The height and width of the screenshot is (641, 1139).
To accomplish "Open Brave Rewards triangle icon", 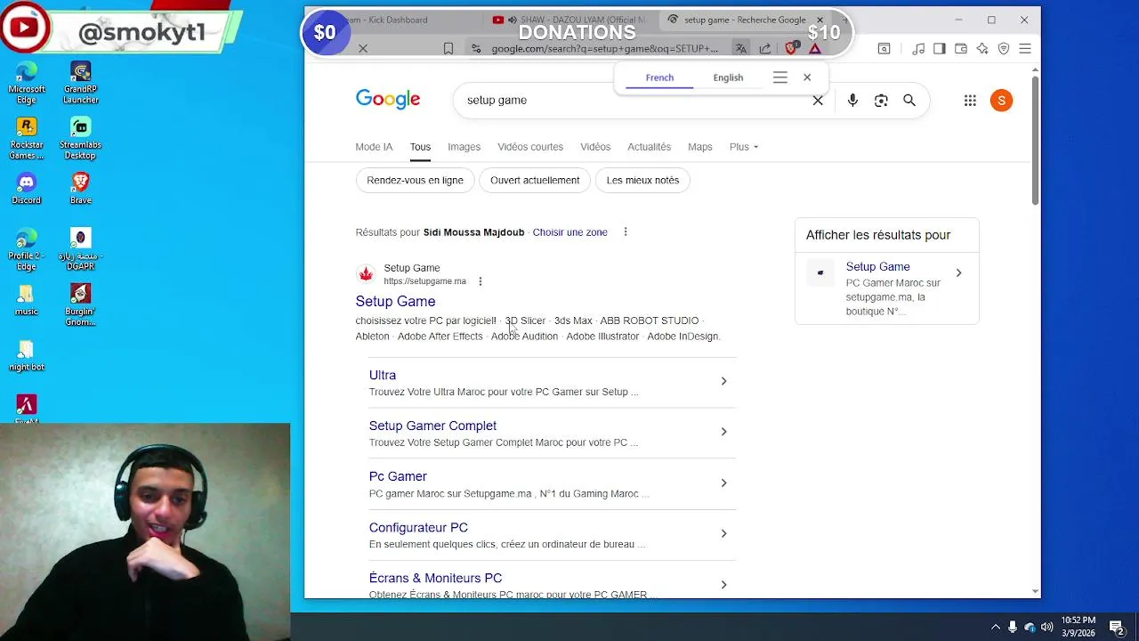I will click(x=815, y=48).
